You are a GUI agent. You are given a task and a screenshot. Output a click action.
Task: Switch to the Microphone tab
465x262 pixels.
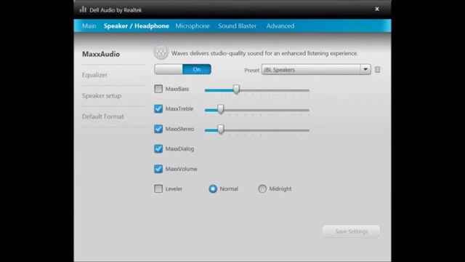click(x=193, y=26)
